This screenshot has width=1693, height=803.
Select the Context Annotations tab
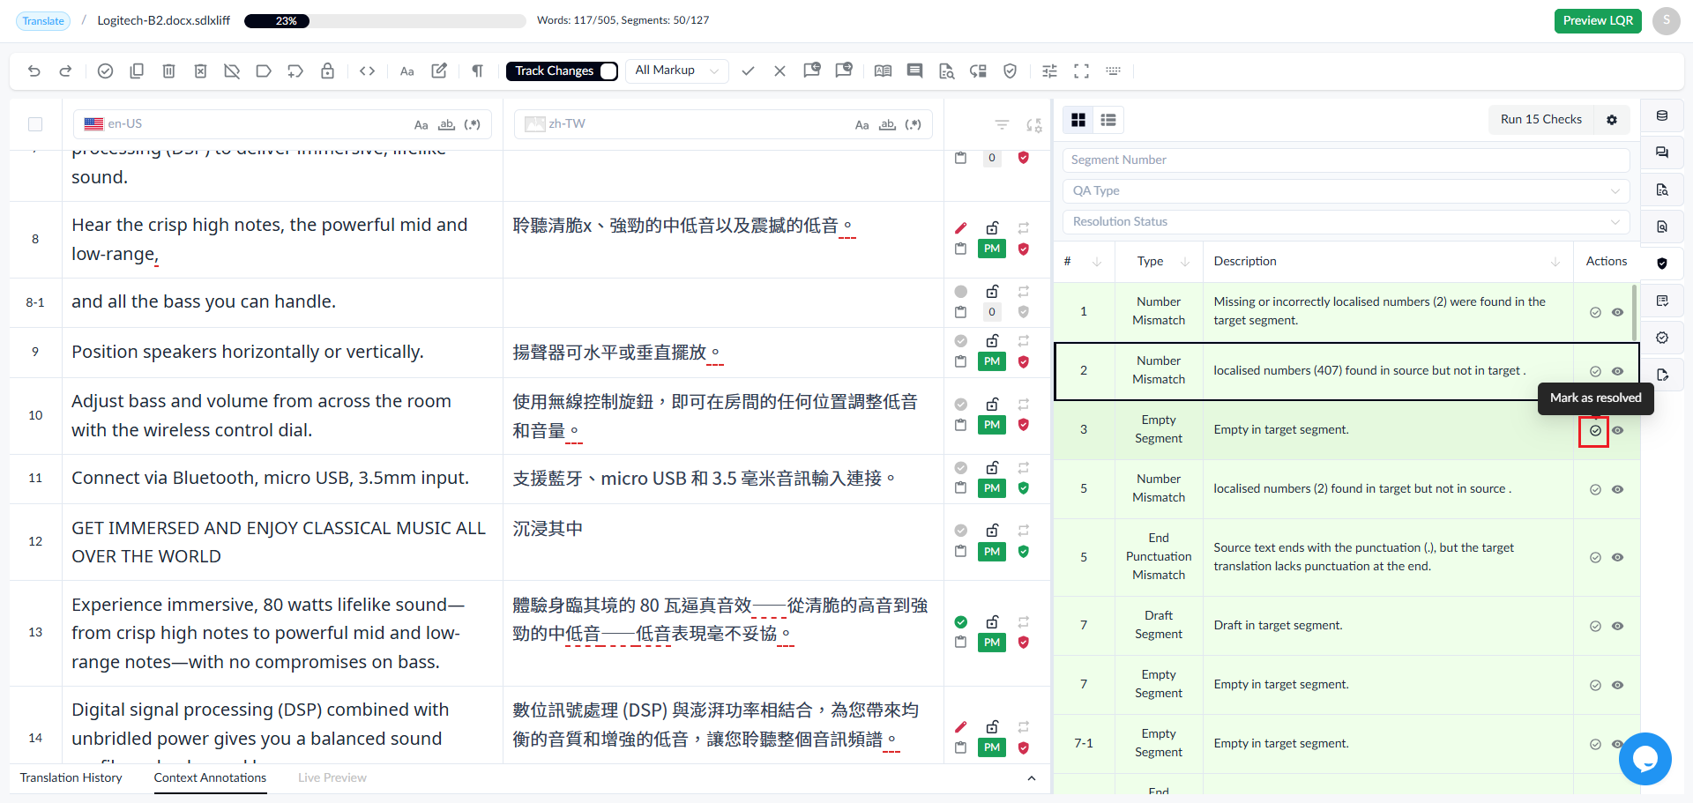[x=210, y=777]
